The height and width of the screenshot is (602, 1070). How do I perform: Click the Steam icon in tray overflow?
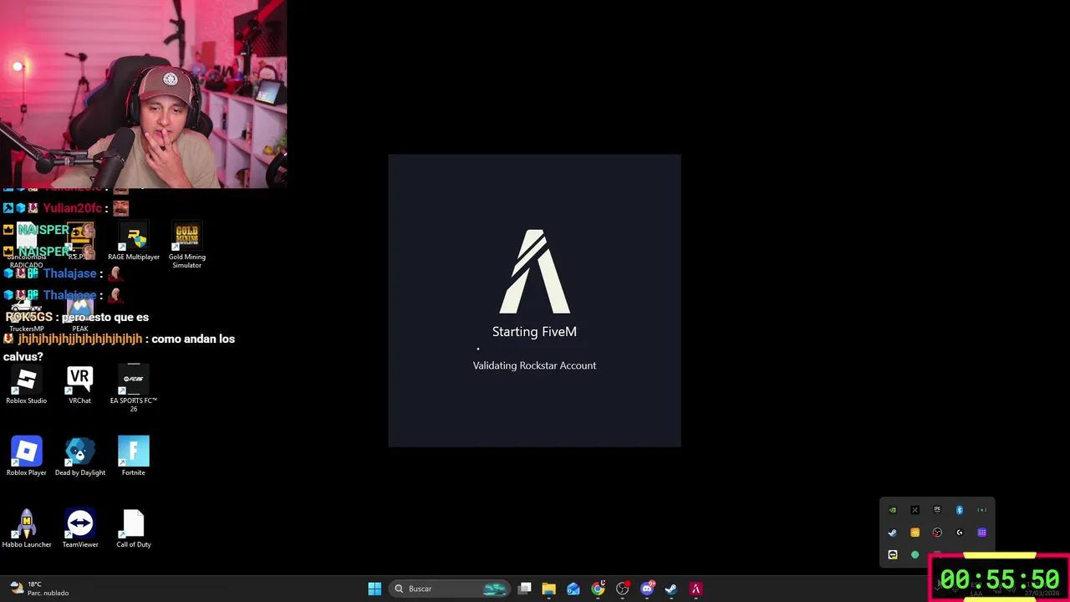click(x=892, y=533)
